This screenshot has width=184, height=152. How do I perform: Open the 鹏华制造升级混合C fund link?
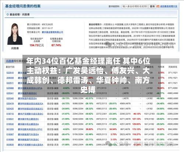coord(27,93)
